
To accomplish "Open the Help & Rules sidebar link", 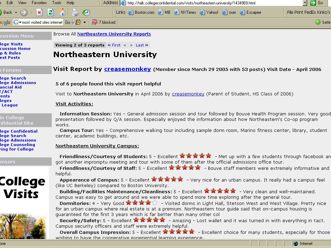I will [x=10, y=53].
